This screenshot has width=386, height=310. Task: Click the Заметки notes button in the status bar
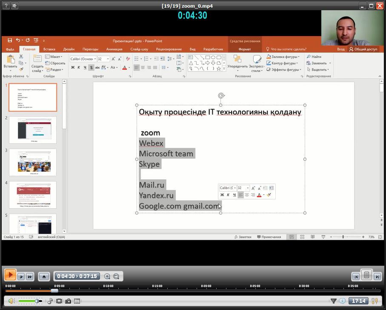pyautogui.click(x=243, y=237)
